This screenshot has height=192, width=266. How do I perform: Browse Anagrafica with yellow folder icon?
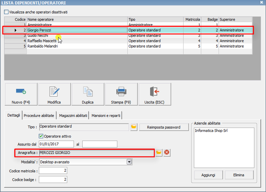tap(159, 153)
